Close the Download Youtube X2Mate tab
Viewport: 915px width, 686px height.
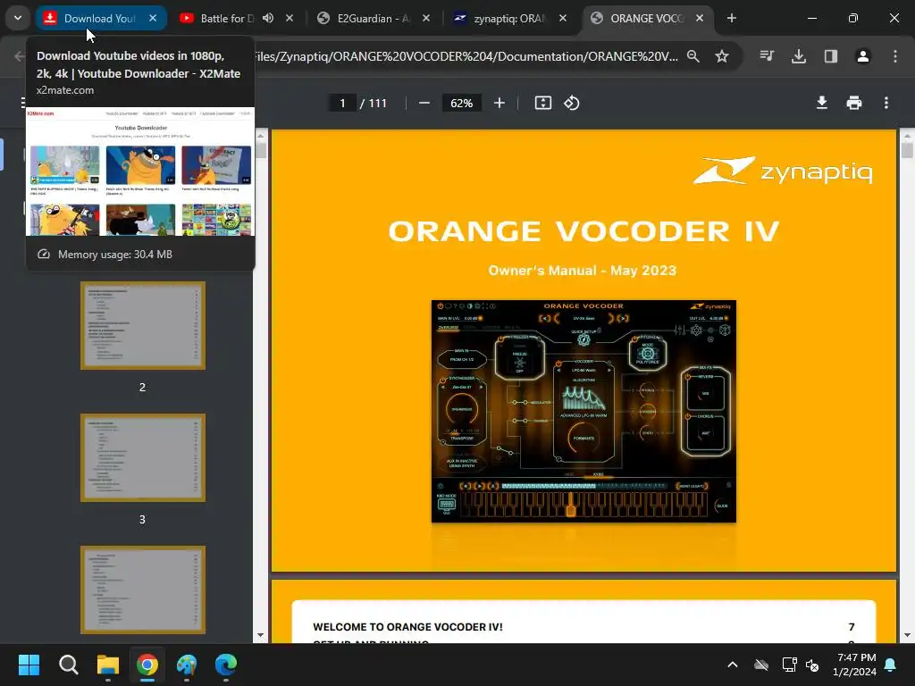coord(152,18)
